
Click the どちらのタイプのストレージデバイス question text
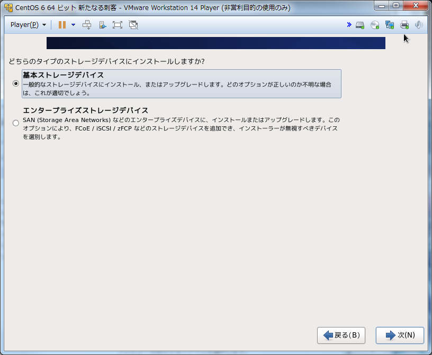[x=106, y=61]
